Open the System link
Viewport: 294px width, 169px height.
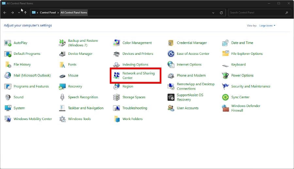point(19,108)
